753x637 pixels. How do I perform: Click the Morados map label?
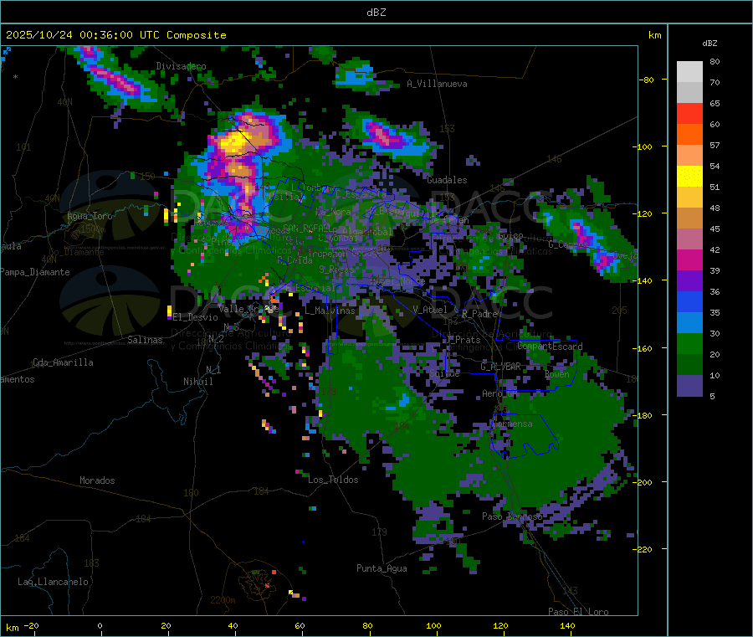97,480
